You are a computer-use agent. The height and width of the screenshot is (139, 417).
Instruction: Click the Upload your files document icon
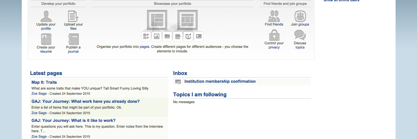pos(73,16)
